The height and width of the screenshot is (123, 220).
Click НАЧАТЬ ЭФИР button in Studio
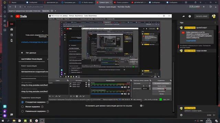(x=202, y=16)
